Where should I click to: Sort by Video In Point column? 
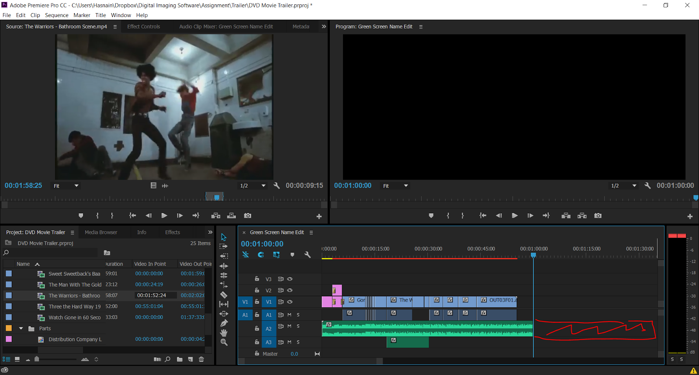point(150,264)
